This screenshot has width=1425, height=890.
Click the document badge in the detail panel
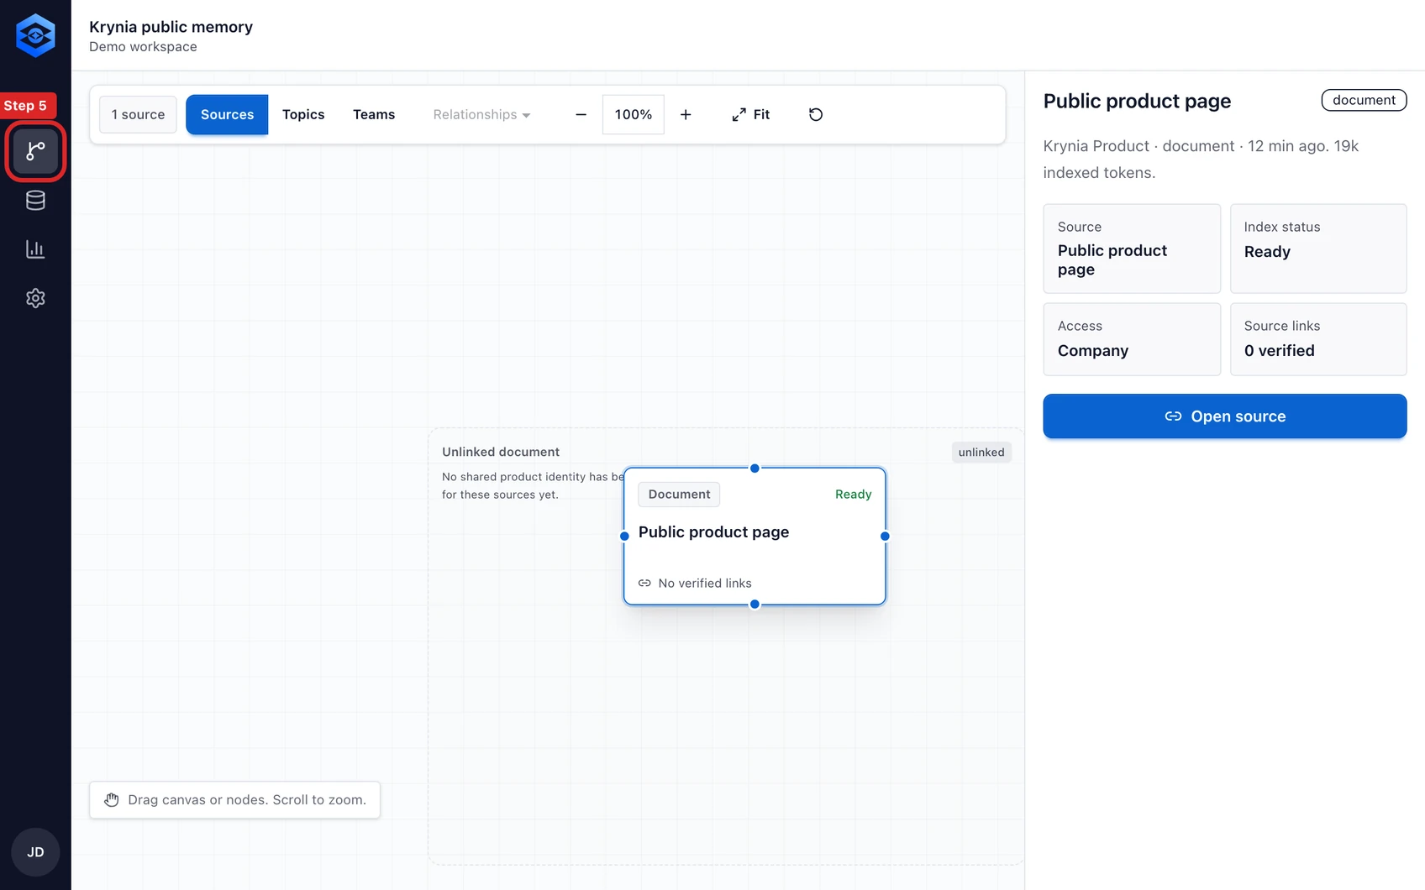coord(1364,100)
